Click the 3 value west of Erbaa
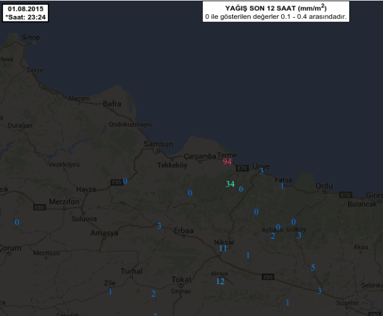Viewport: 383px width, 316px height. coord(159,226)
